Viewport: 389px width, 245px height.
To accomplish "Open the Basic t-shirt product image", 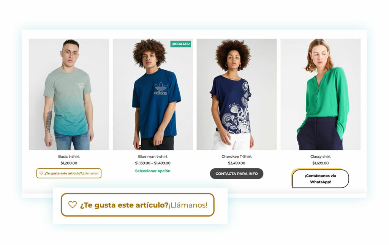I will point(69,94).
